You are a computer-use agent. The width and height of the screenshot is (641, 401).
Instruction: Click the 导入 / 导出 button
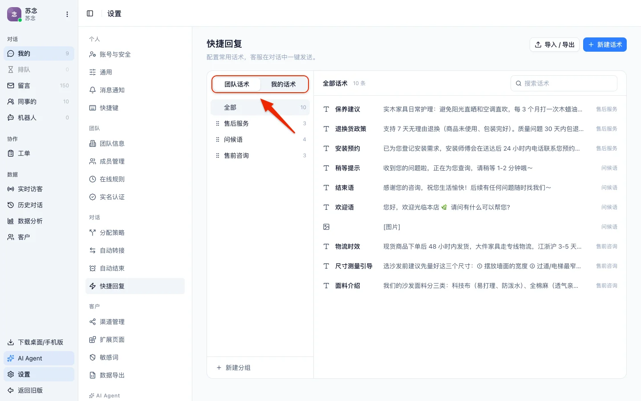pos(555,45)
